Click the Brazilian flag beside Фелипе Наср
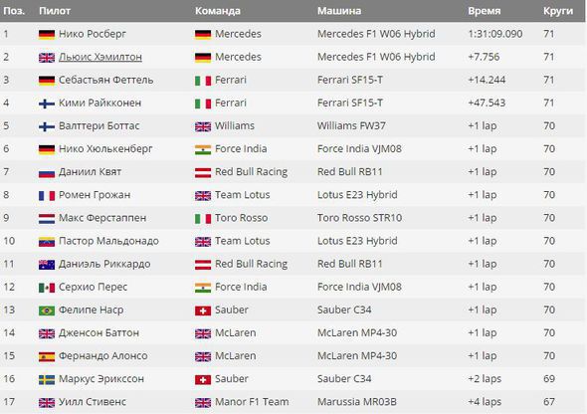The width and height of the screenshot is (587, 414). pyautogui.click(x=47, y=310)
